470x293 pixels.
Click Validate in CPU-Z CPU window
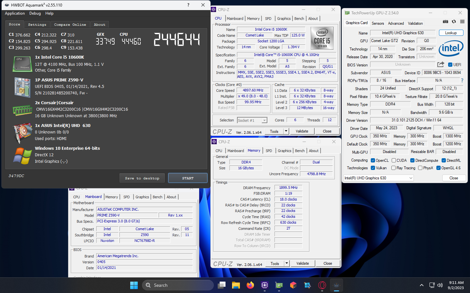pos(302,131)
